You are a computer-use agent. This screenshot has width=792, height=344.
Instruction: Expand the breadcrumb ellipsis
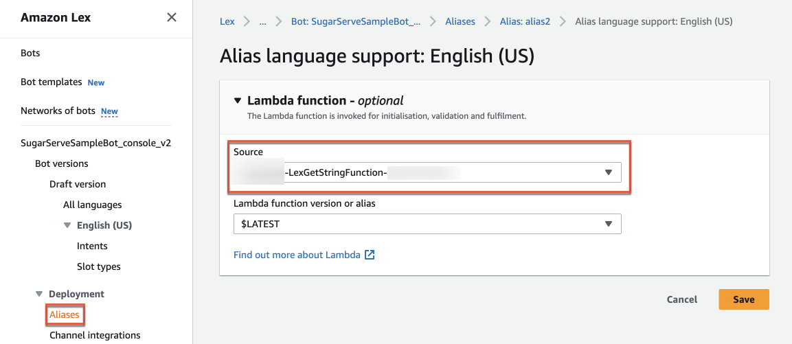(262, 22)
